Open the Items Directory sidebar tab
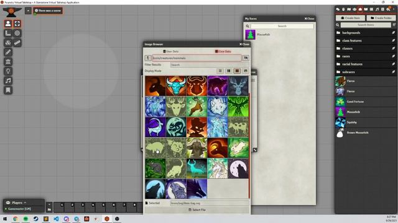The width and height of the screenshot is (398, 223). click(x=360, y=9)
